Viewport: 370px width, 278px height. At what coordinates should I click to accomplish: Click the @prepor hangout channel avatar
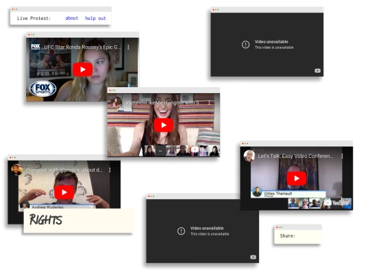pyautogui.click(x=16, y=170)
